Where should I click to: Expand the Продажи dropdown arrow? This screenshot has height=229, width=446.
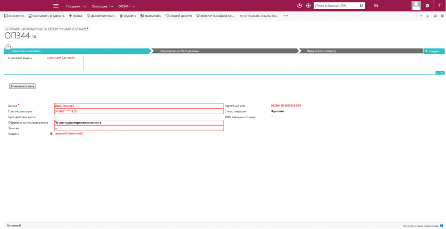coord(85,7)
